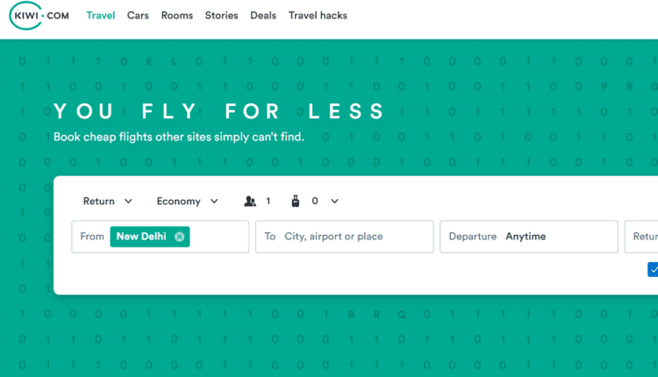This screenshot has width=658, height=377.
Task: Navigate to Deals
Action: 263,16
